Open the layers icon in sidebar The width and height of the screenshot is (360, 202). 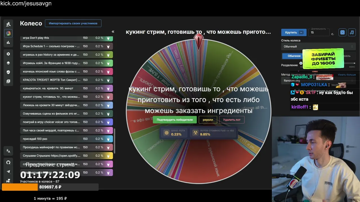click(x=8, y=63)
